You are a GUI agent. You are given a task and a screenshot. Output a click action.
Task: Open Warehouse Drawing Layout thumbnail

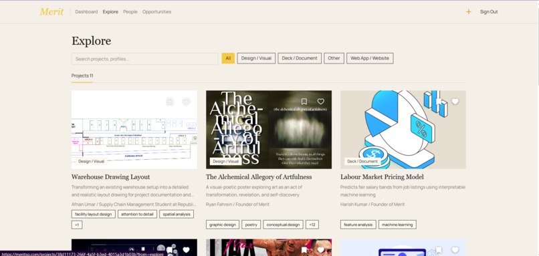134,130
